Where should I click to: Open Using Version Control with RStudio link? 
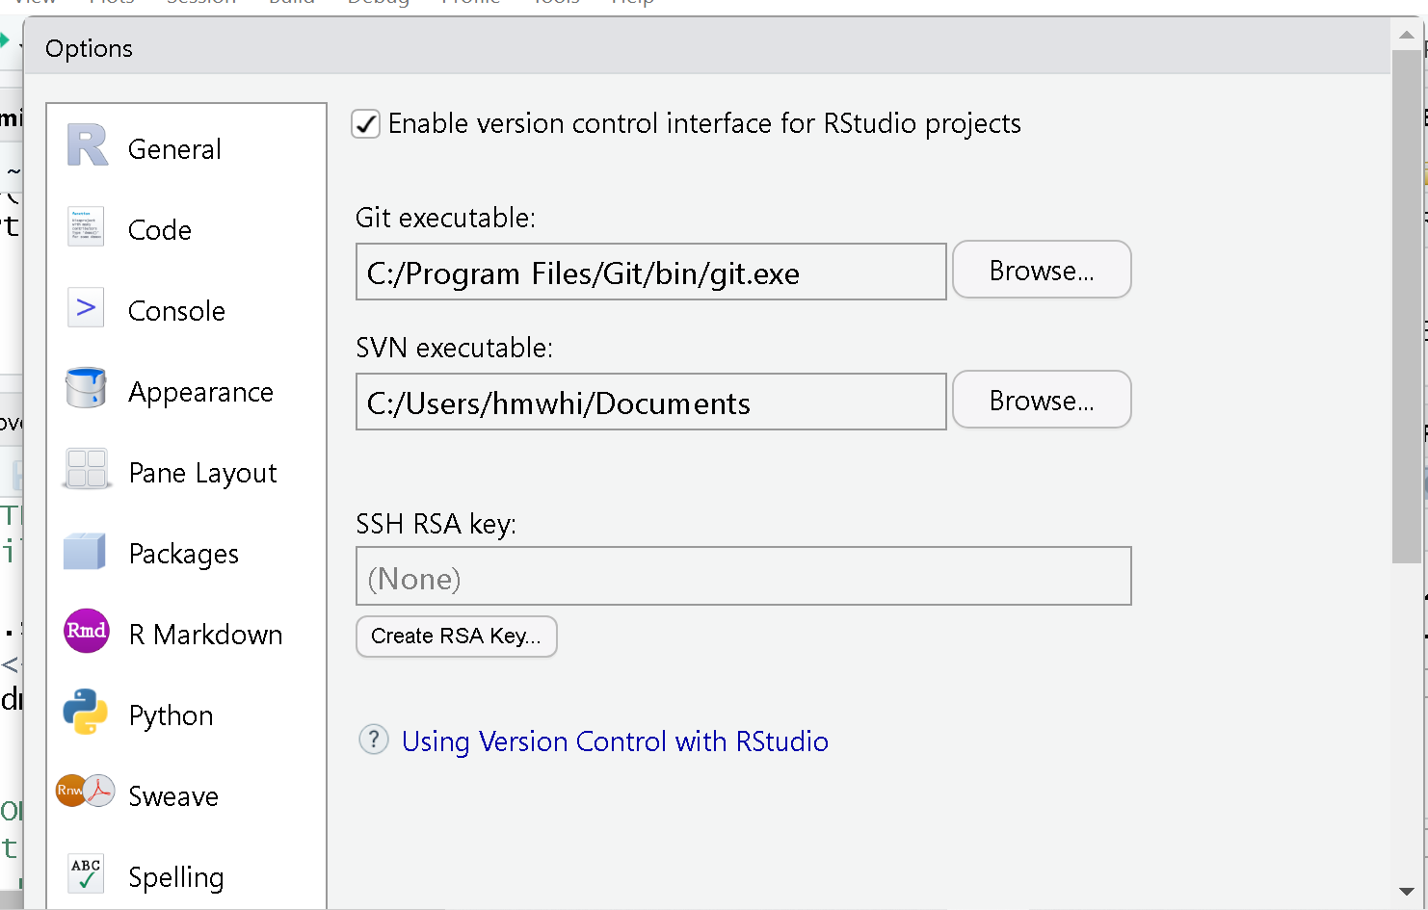(x=615, y=741)
